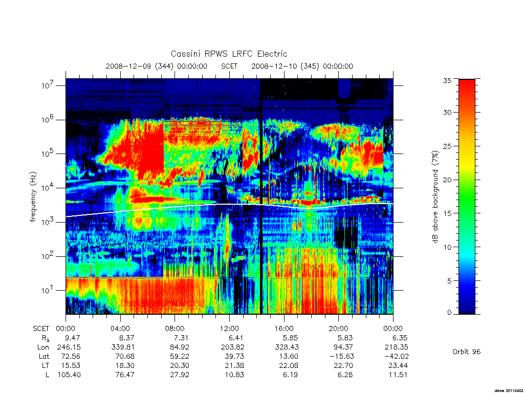Click the time tick label 04:00
The image size is (524, 393).
(x=120, y=329)
